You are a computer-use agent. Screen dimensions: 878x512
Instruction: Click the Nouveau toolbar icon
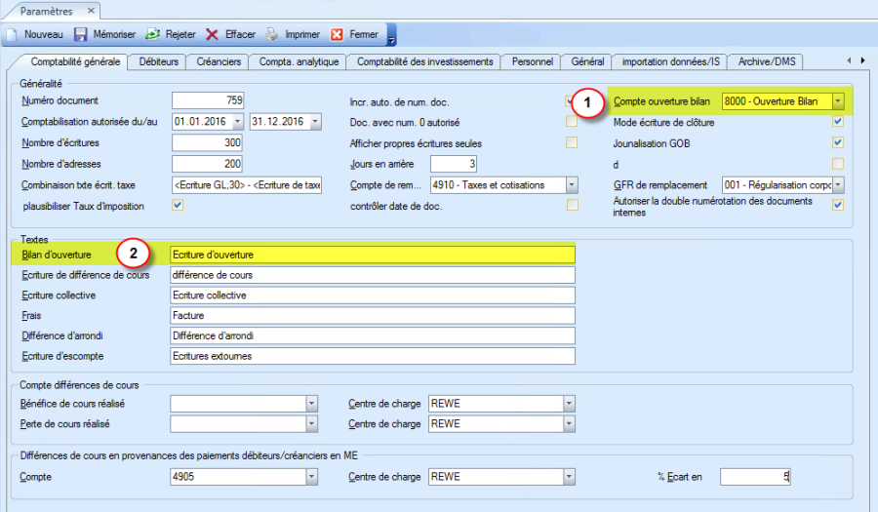point(12,34)
